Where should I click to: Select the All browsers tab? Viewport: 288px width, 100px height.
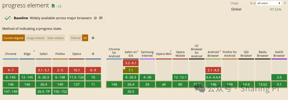click(85, 38)
